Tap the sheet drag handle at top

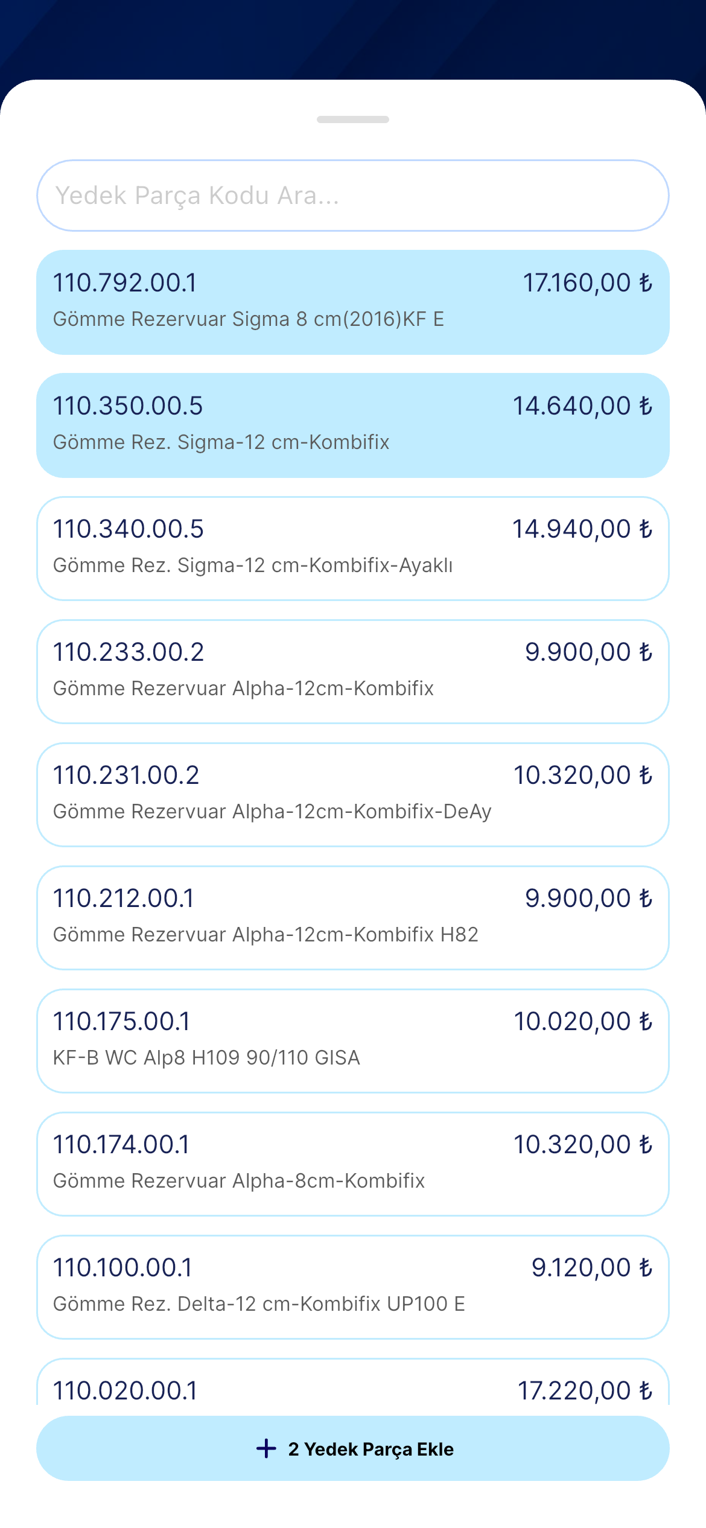coord(353,119)
